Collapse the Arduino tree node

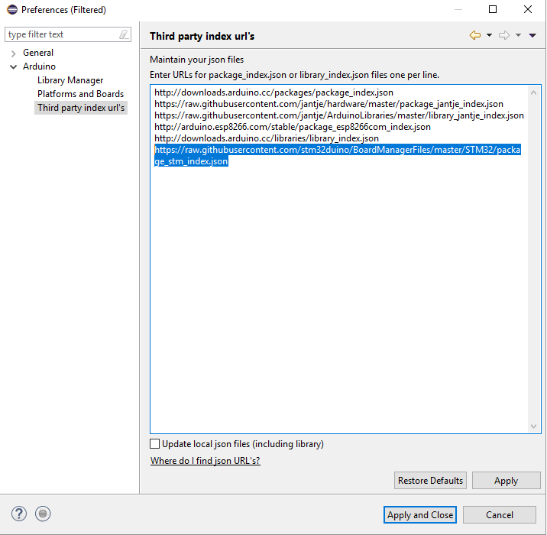tap(13, 66)
